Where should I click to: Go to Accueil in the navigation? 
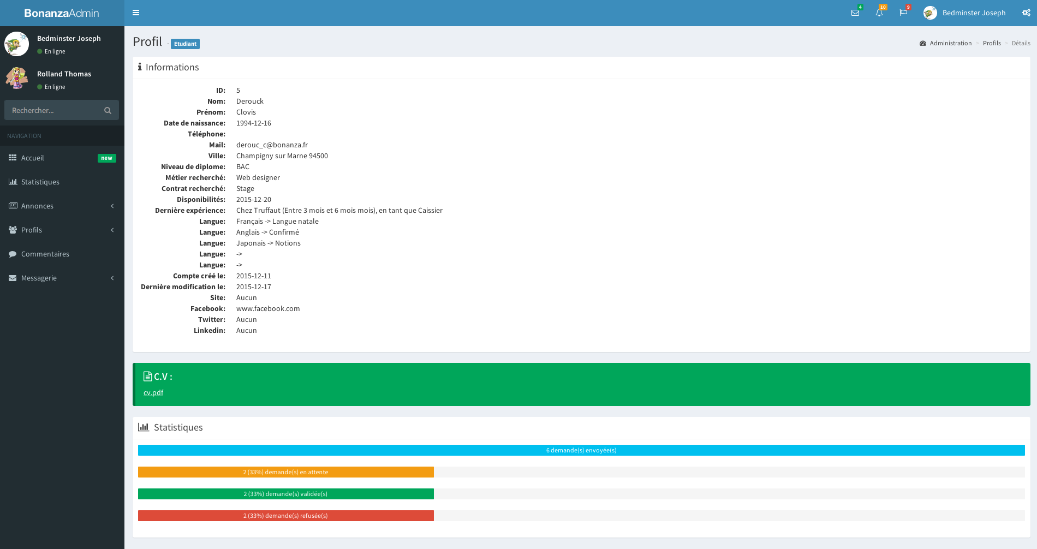(33, 158)
